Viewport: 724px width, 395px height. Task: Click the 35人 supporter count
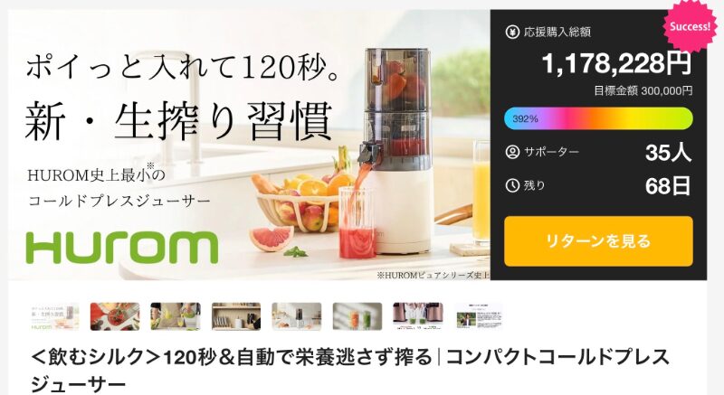click(x=668, y=152)
